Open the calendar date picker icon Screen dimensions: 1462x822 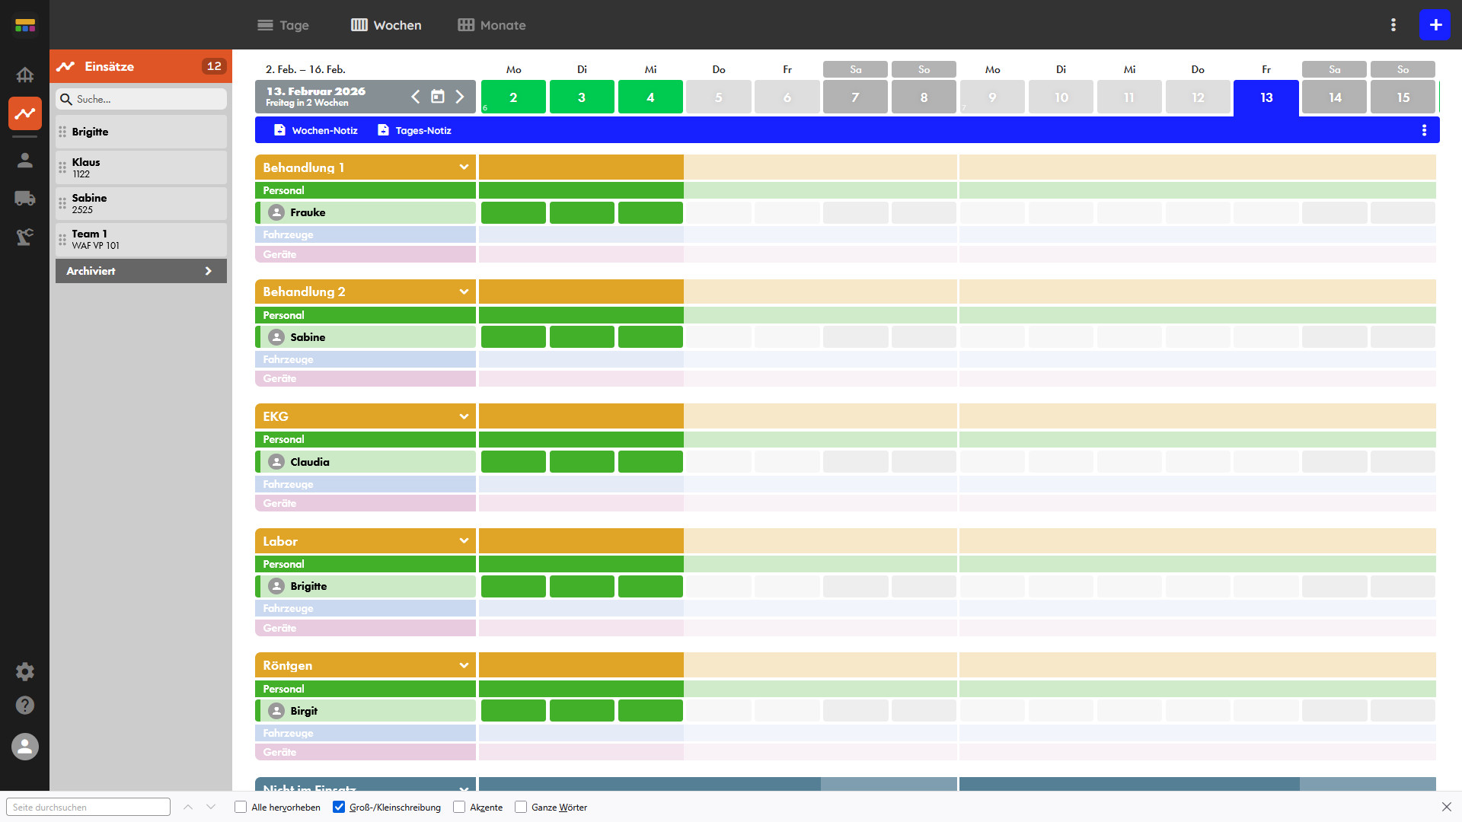pyautogui.click(x=438, y=97)
